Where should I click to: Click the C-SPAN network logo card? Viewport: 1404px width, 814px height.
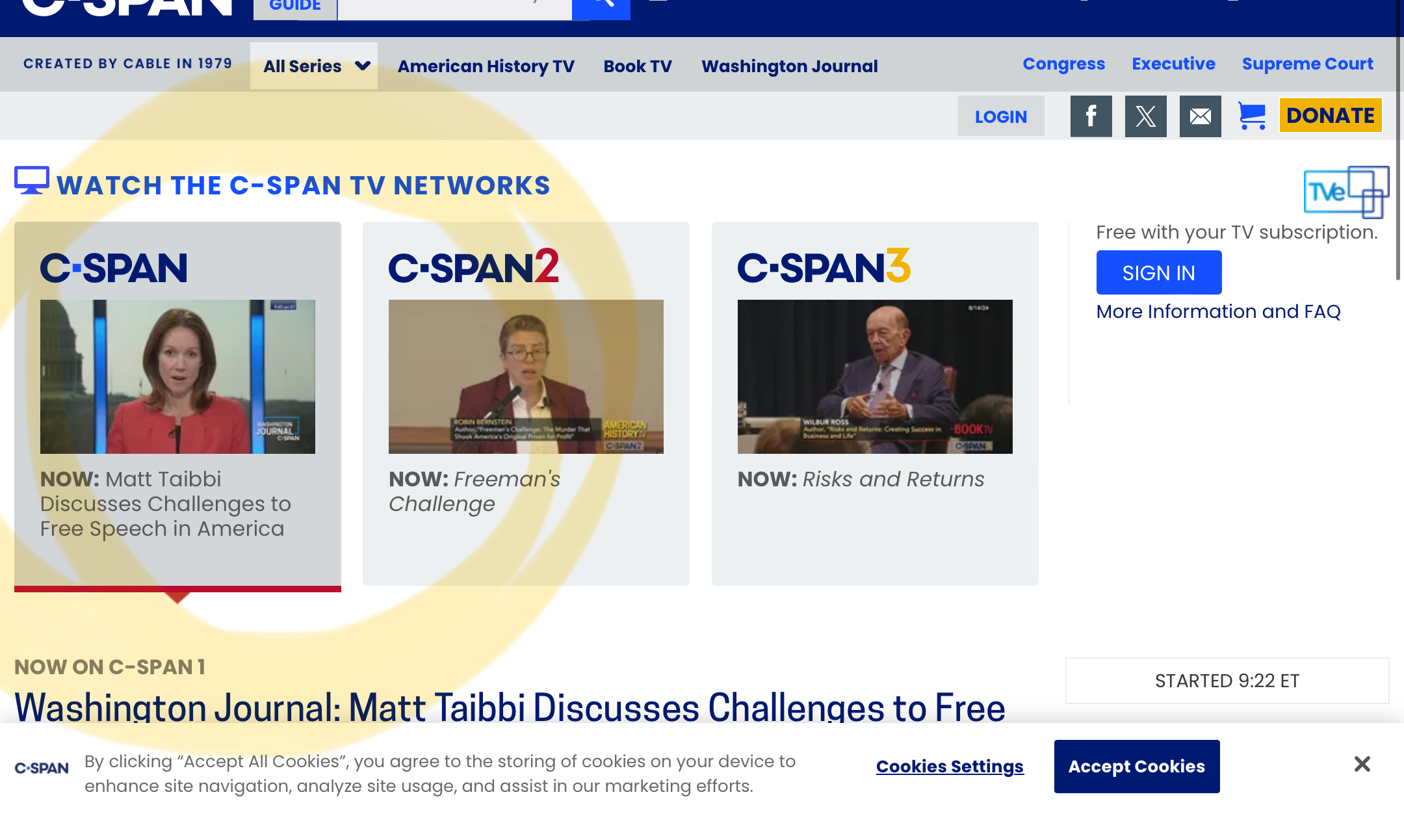[x=114, y=268]
